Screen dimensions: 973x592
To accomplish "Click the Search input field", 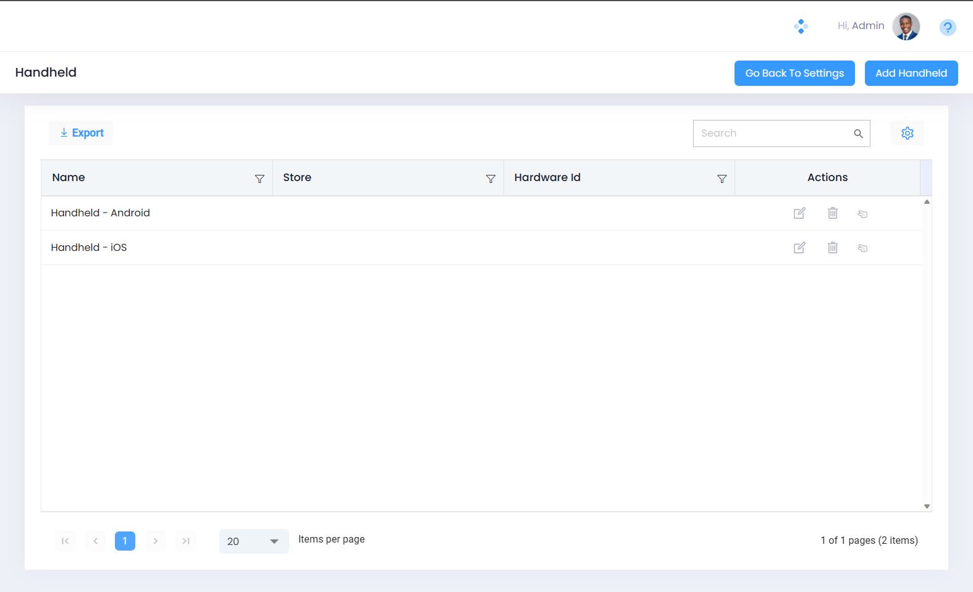I will tap(775, 133).
